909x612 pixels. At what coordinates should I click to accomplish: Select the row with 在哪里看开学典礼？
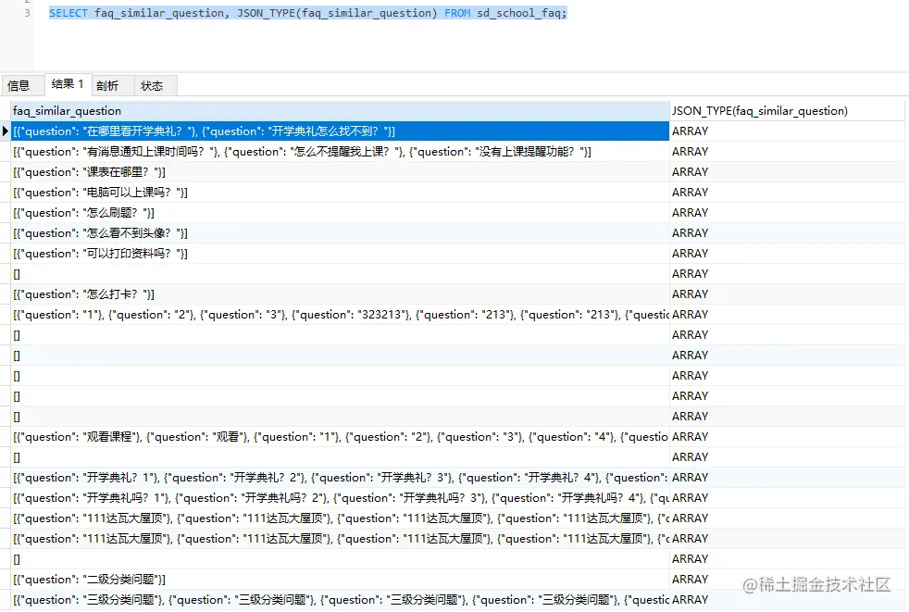[340, 131]
